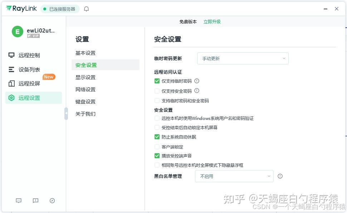
Task: Click the compass icon at sidebar bottom
Action: click(x=52, y=200)
